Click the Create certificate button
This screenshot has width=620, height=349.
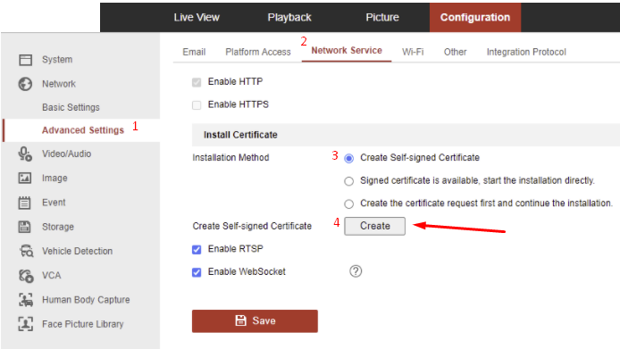[375, 226]
